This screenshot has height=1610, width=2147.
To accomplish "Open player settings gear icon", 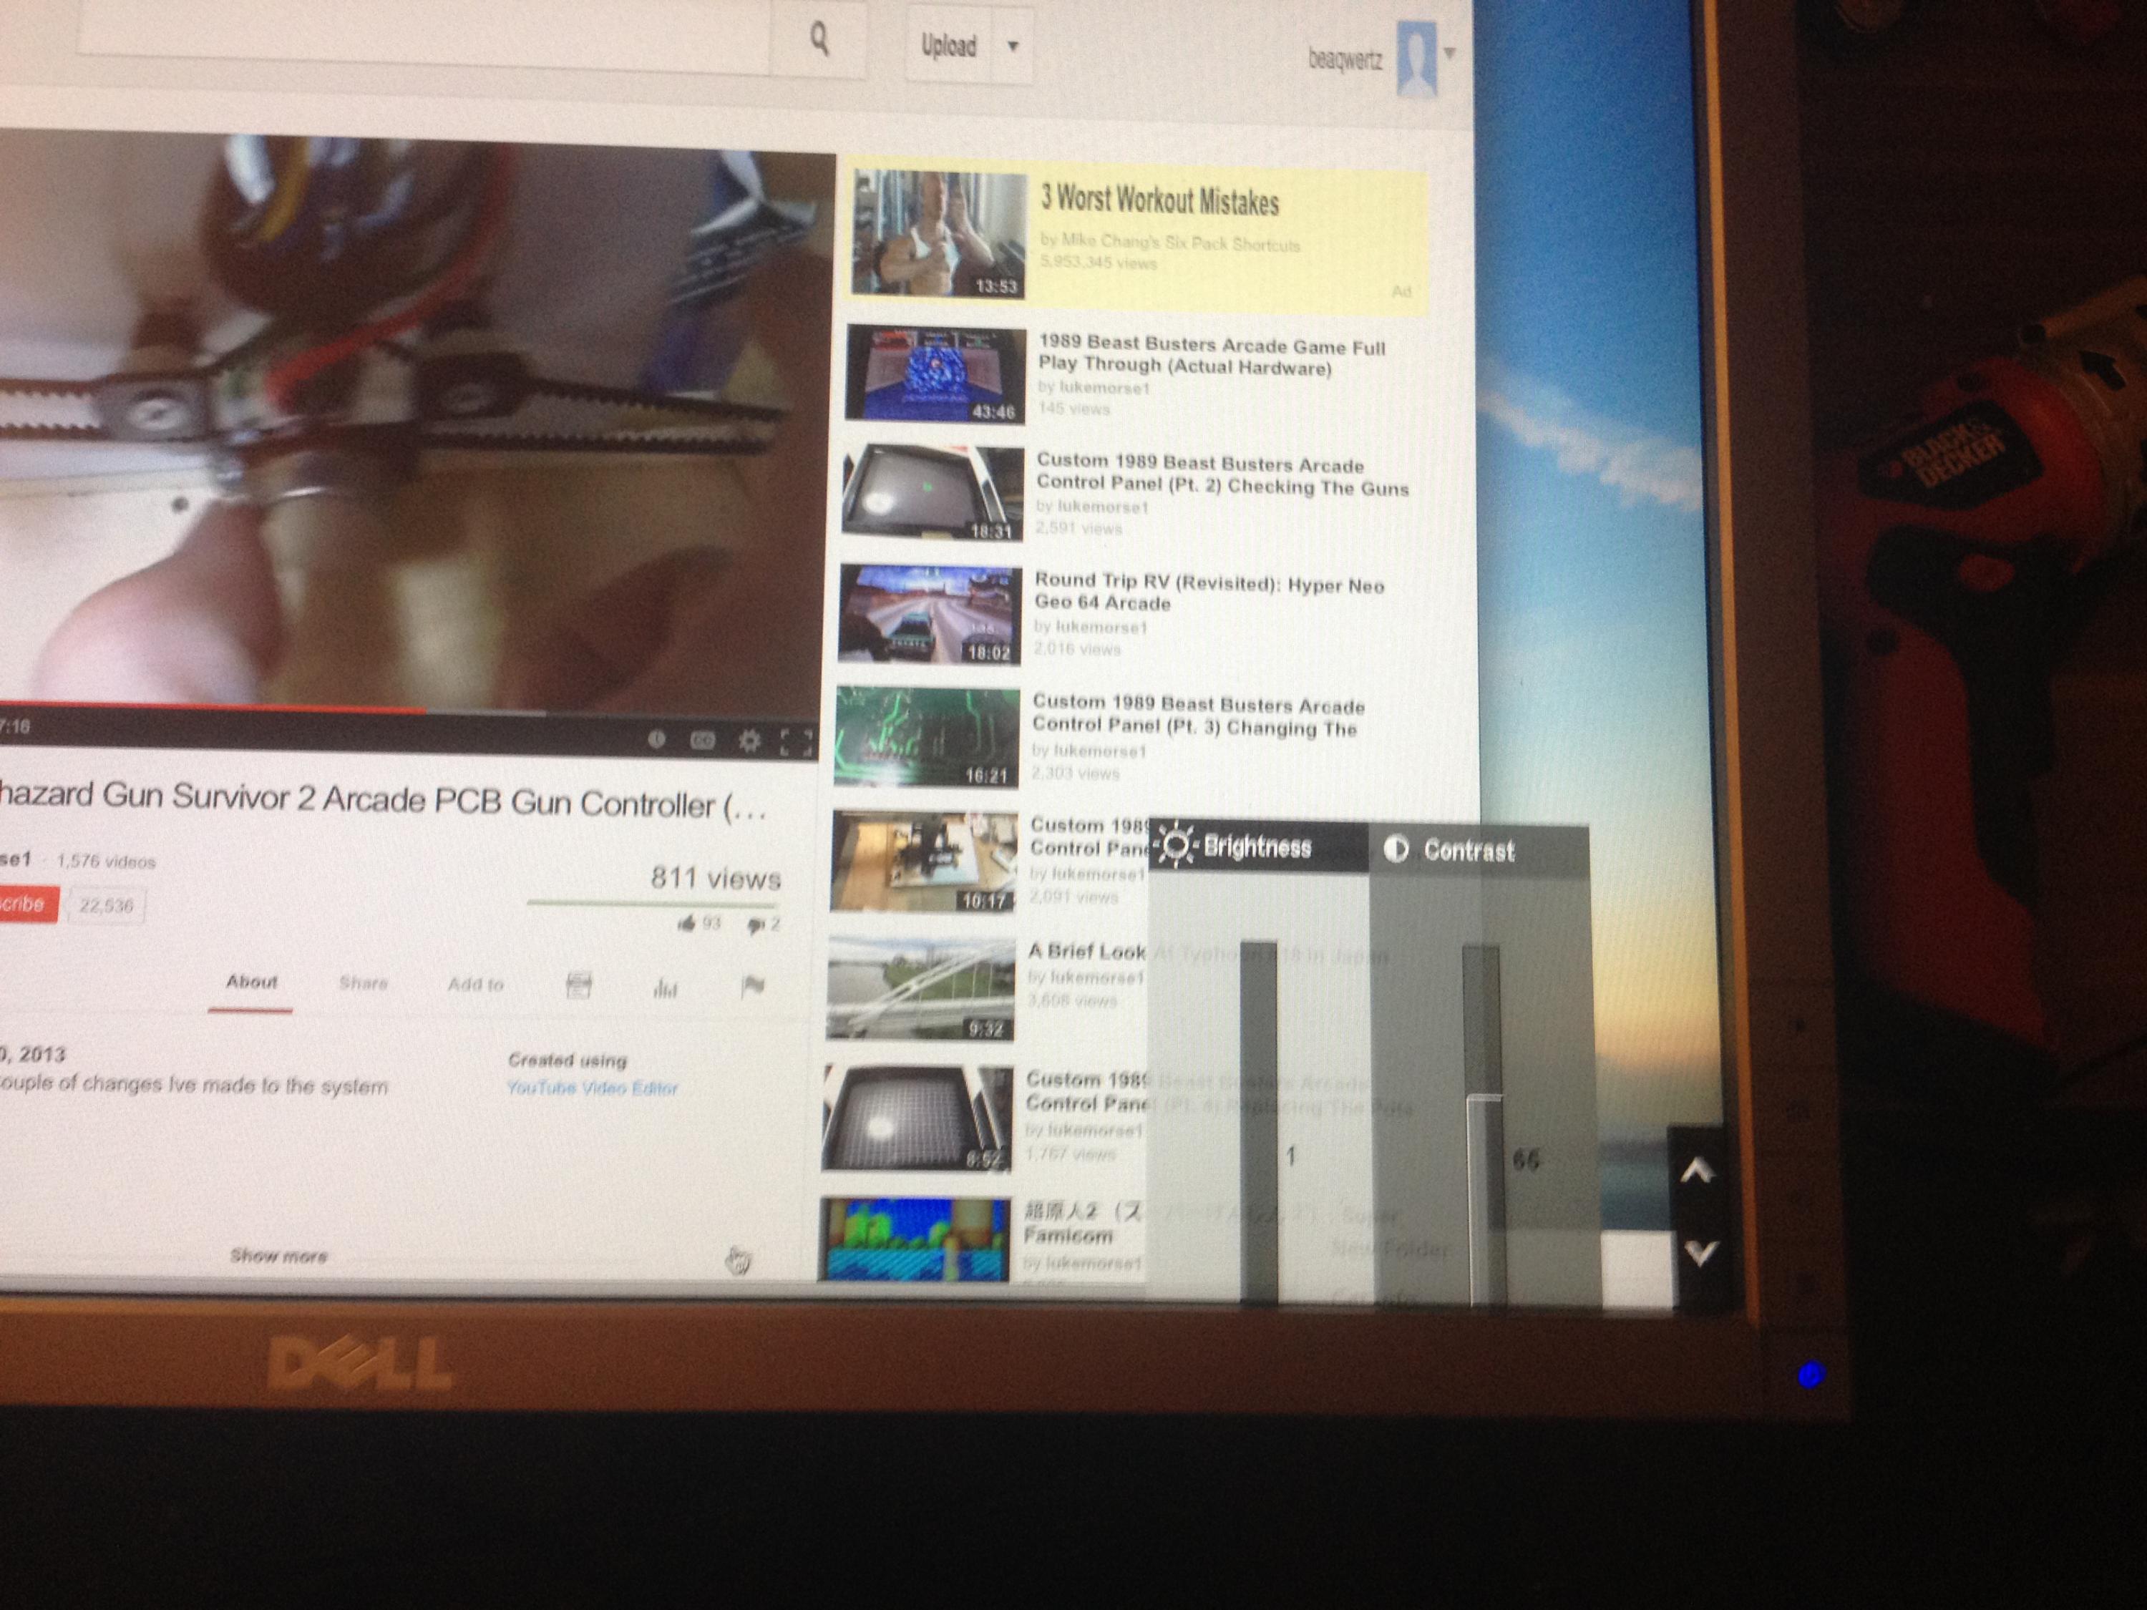I will coord(749,741).
